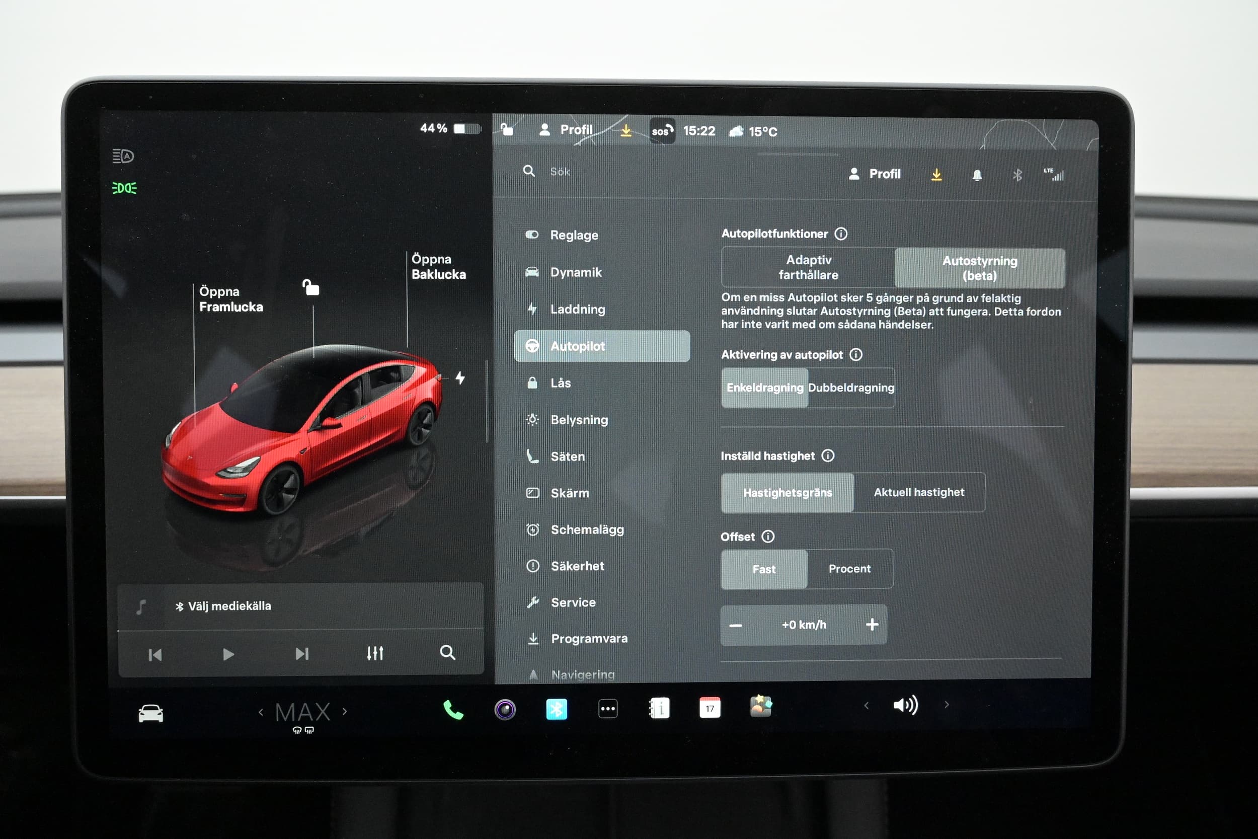Tap the auto high beam icon
Viewport: 1258px width, 839px height.
[x=123, y=156]
